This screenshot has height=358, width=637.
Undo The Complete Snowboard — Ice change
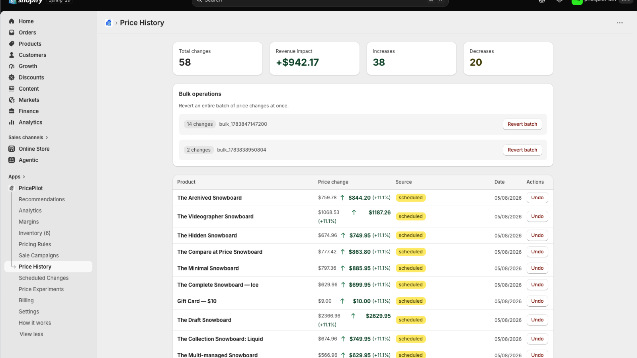(537, 285)
